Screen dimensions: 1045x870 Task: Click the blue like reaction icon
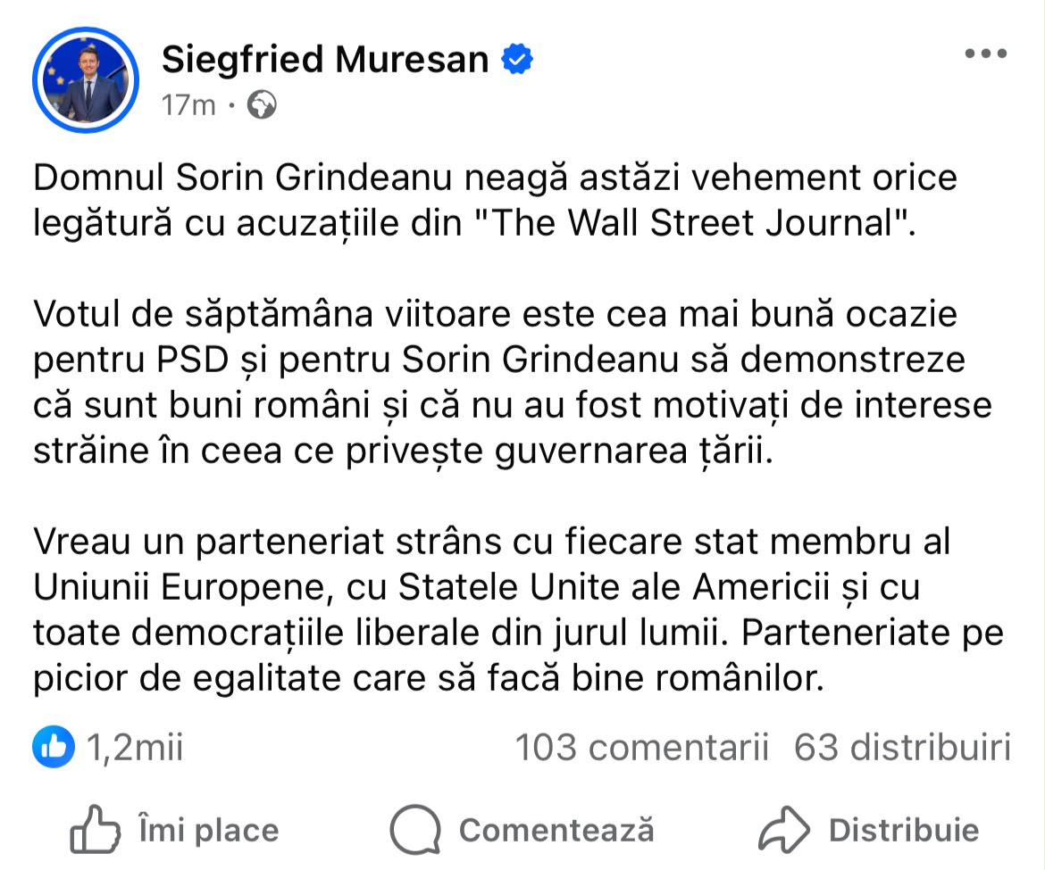point(54,747)
